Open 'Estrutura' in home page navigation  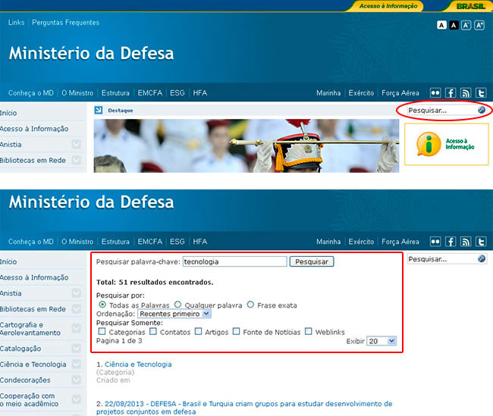(115, 93)
